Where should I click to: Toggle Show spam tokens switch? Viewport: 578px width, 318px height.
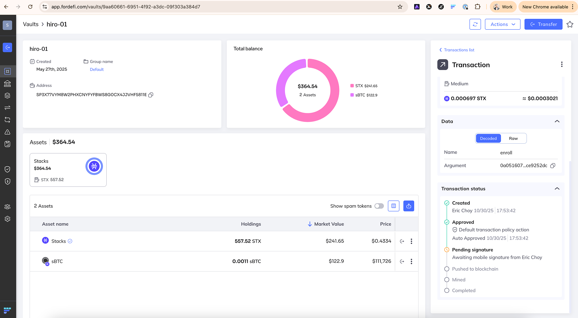(x=379, y=206)
